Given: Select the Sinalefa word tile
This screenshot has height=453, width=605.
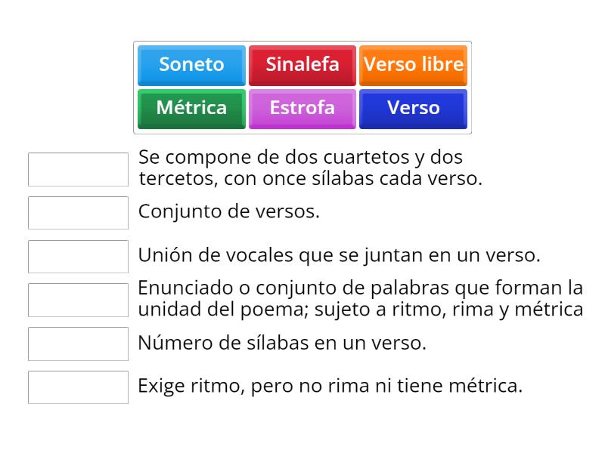Looking at the screenshot, I should (x=302, y=65).
